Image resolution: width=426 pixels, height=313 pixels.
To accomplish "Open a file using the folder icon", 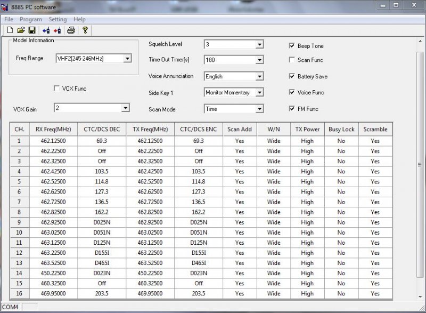I will click(x=21, y=30).
